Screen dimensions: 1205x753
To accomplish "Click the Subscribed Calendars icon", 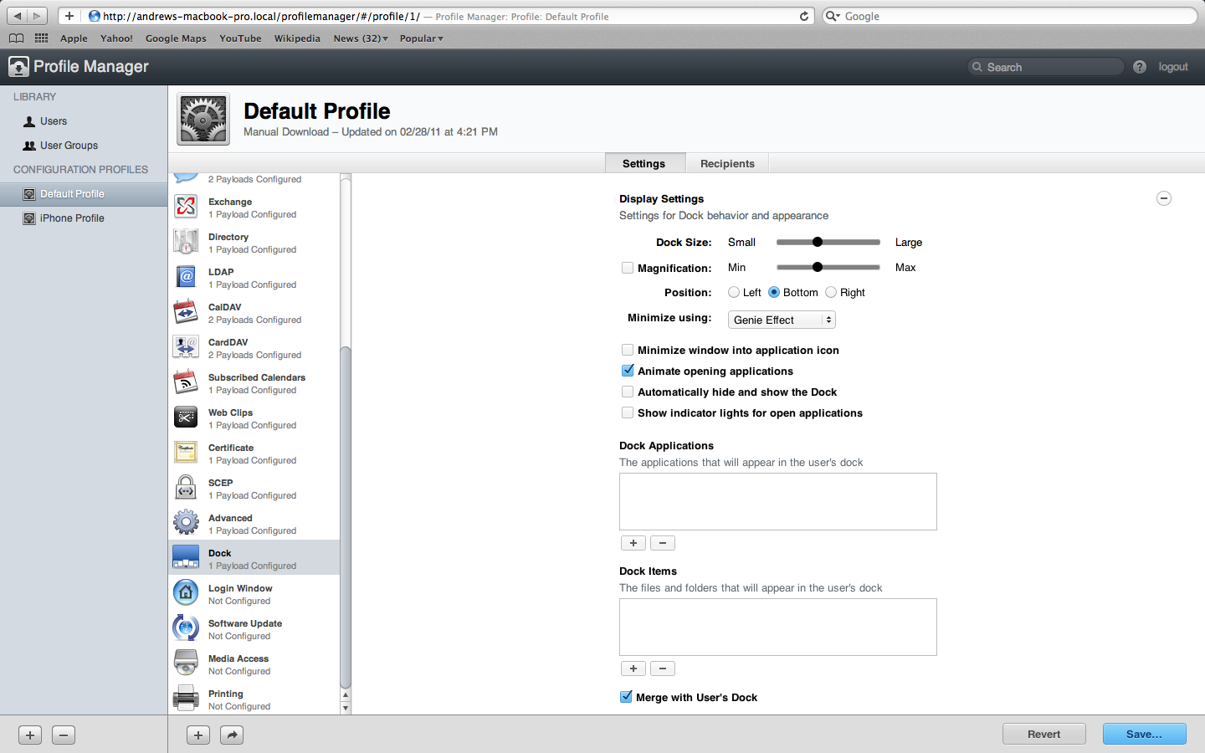I will [x=186, y=382].
